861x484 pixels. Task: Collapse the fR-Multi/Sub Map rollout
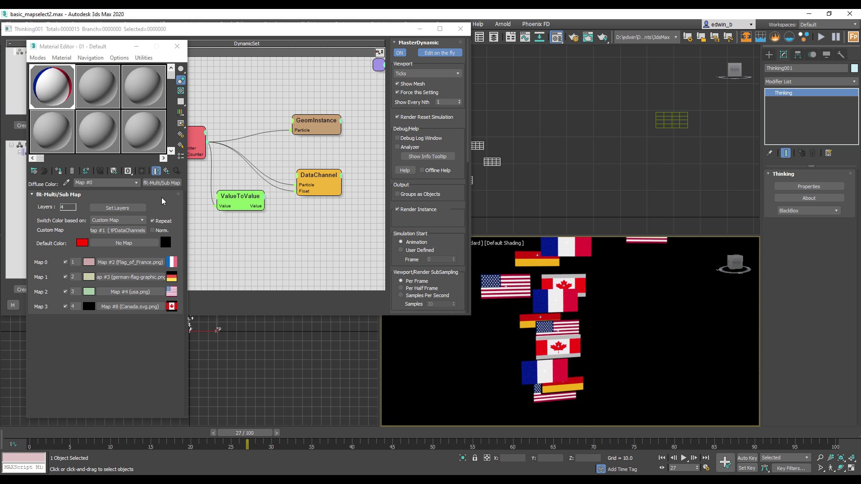pos(32,194)
